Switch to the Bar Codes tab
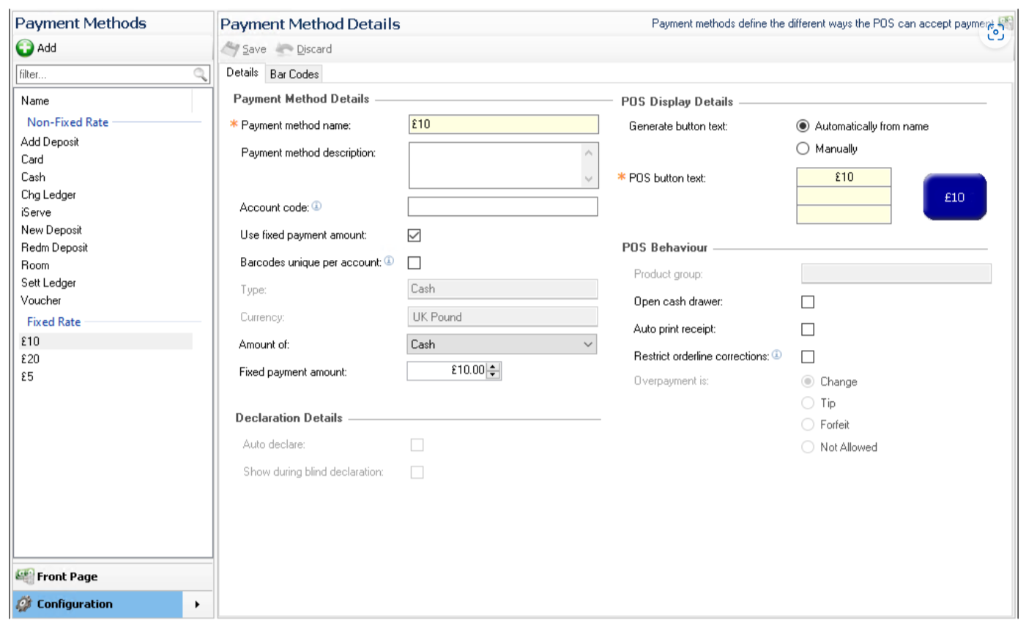1026x626 pixels. [294, 74]
